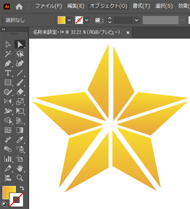Select the Eraser tool
The image size is (190, 209).
click(x=20, y=92)
